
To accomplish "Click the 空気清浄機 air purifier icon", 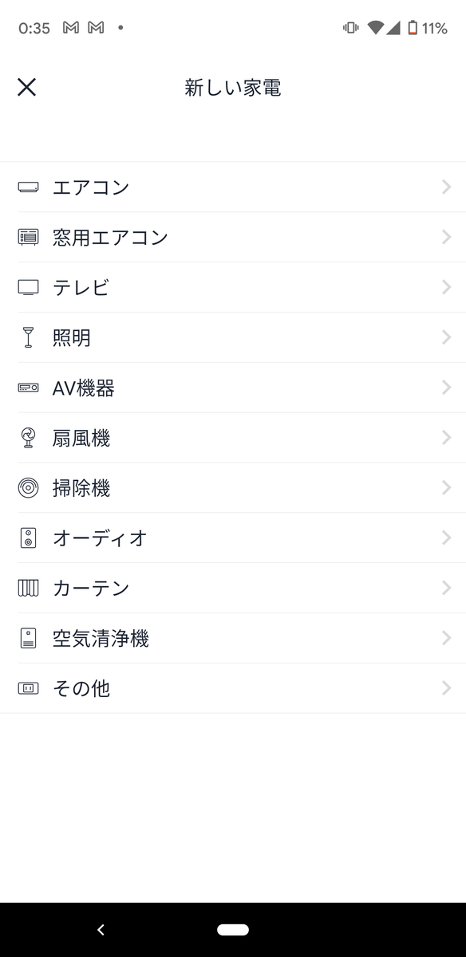I will pyautogui.click(x=29, y=638).
